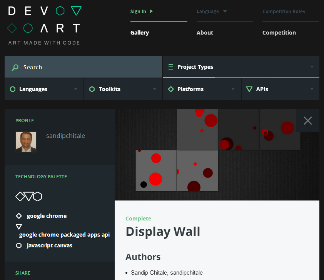
Task: Click the Languages circle icon
Action: click(x=13, y=89)
